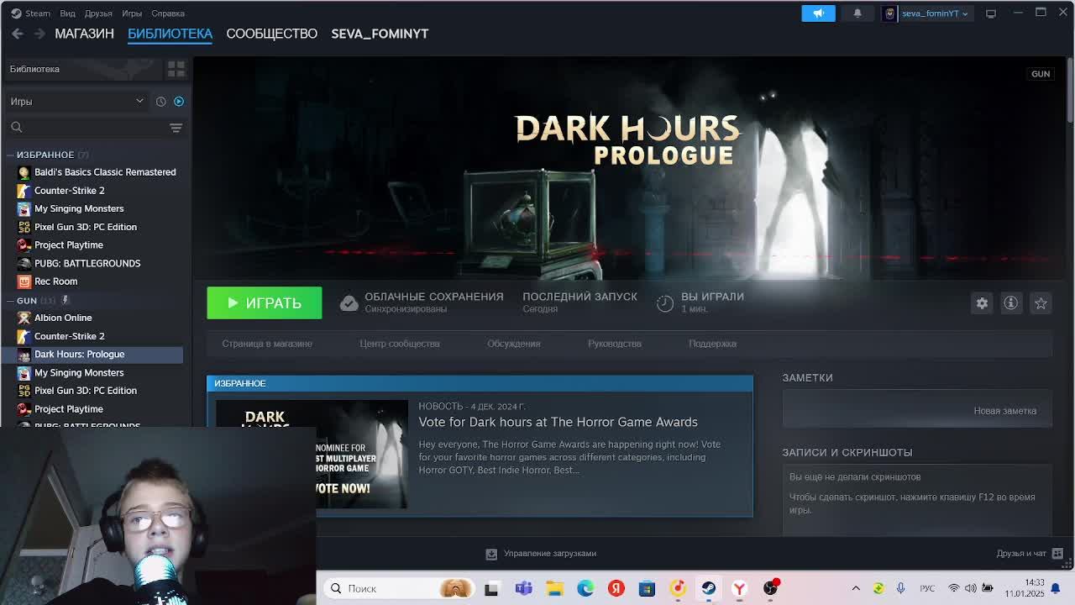
Task: Open library grid view icon
Action: click(x=176, y=68)
